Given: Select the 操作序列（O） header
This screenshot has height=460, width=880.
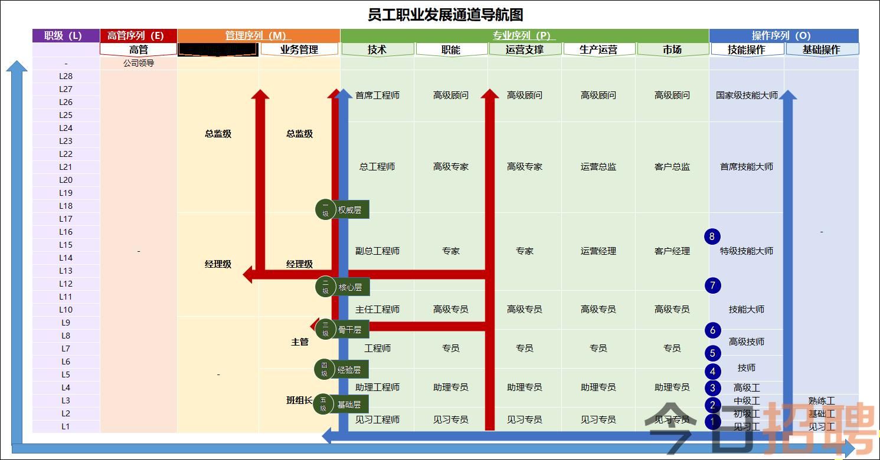Looking at the screenshot, I should click(784, 35).
